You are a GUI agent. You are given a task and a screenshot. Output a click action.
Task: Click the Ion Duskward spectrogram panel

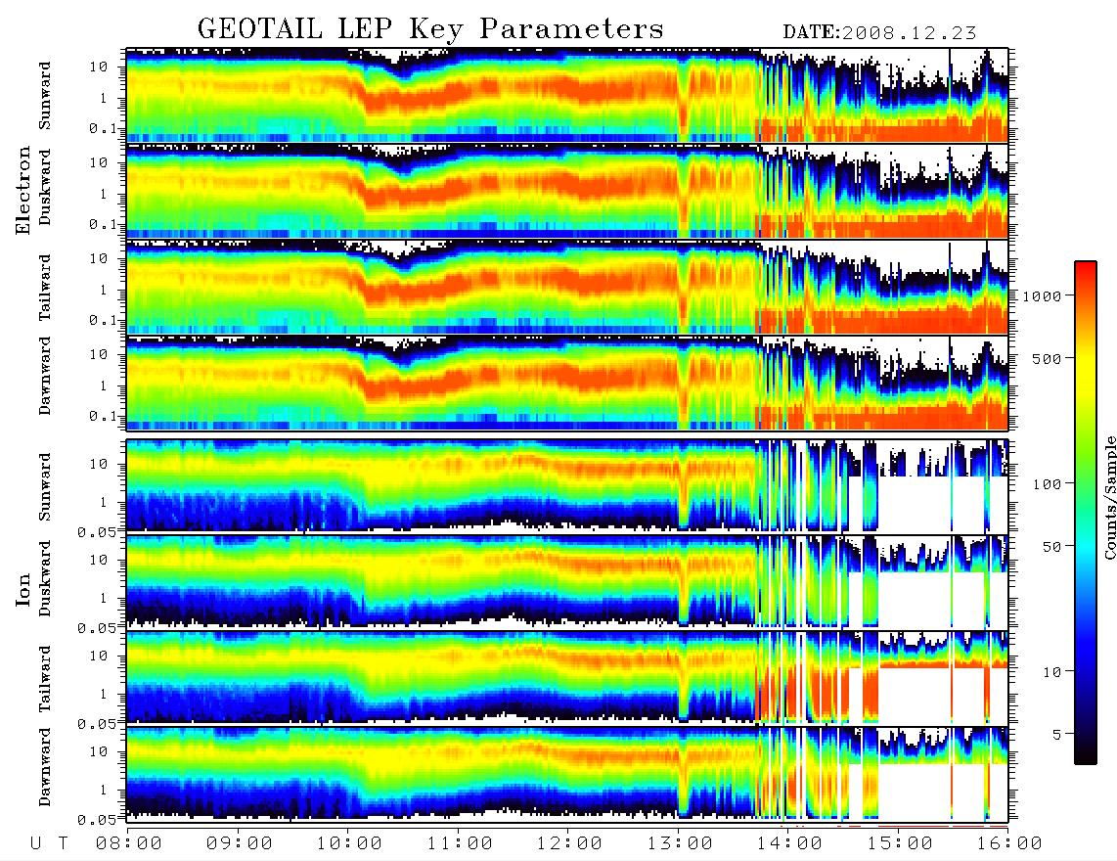[567, 581]
